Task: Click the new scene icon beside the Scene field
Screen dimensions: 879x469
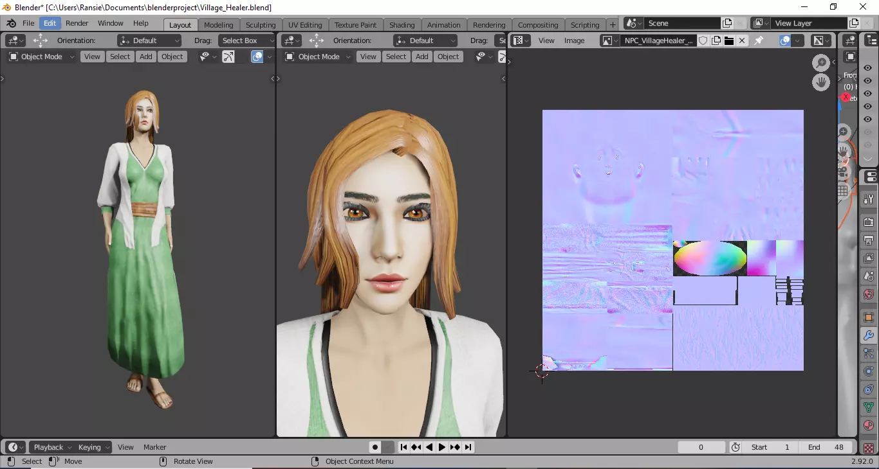Action: (x=727, y=23)
